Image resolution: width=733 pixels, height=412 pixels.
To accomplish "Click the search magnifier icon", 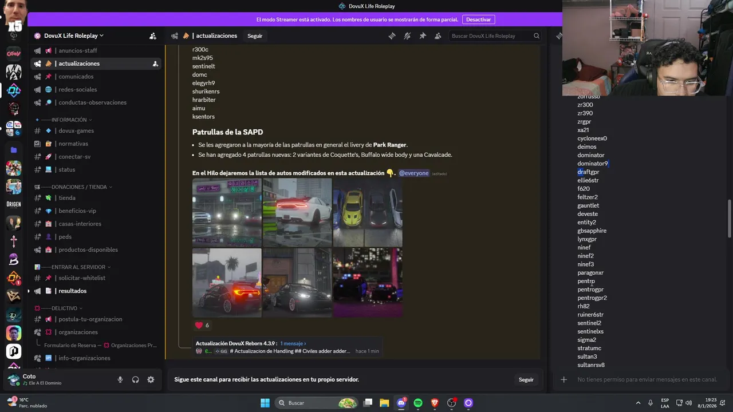I will click(x=537, y=35).
